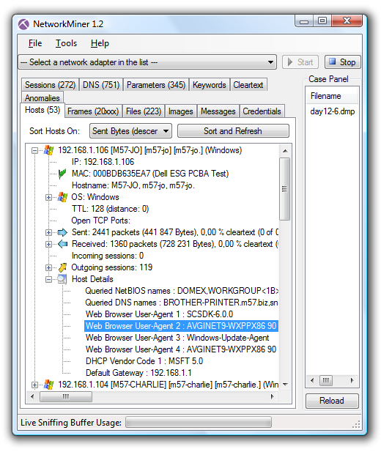381x452 pixels.
Task: Select the day12-6.dmp file in Case Panel
Action: coord(332,111)
